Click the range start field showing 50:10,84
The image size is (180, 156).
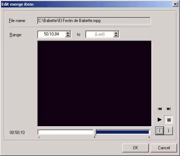51,34
